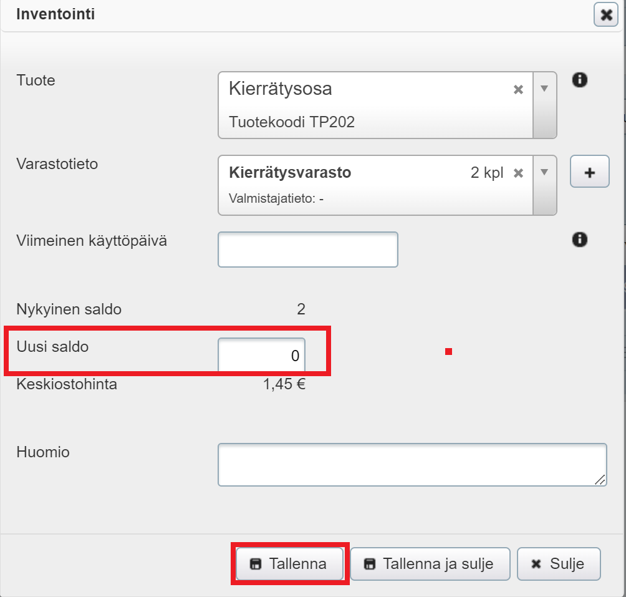The image size is (626, 597).
Task: Click the Inventointi dialog title
Action: pos(55,14)
